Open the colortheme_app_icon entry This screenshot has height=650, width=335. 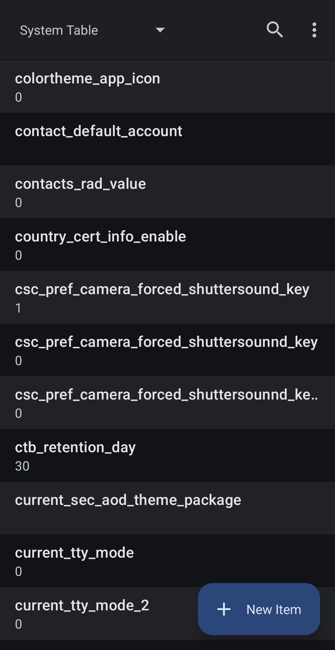coord(87,79)
